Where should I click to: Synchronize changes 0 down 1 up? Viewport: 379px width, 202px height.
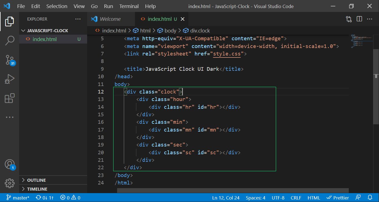pyautogui.click(x=45, y=198)
